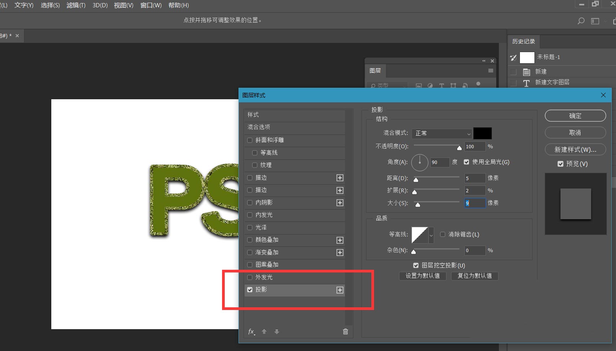Enable 光泽 checkbox

tap(250, 228)
